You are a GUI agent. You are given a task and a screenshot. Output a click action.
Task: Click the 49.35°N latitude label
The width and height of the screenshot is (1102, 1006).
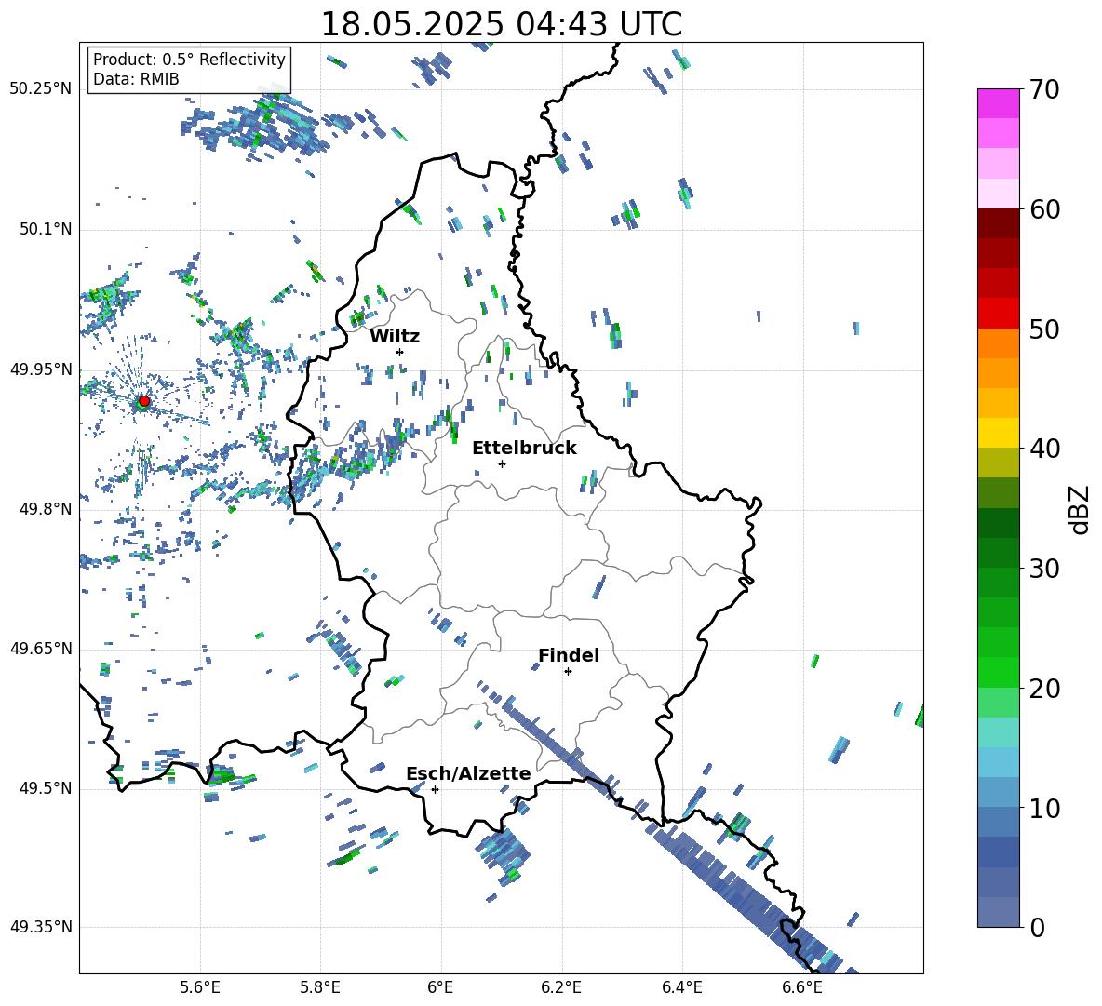[41, 927]
